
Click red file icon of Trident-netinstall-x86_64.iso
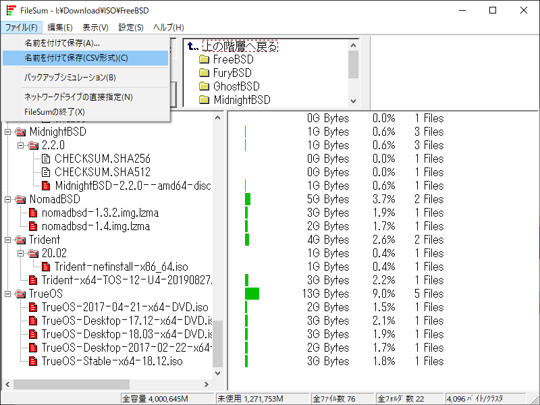46,267
